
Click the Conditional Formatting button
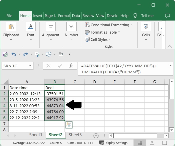pyautogui.click(x=108, y=25)
